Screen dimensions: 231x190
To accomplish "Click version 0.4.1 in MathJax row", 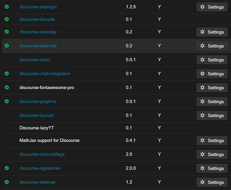I will (x=130, y=140).
